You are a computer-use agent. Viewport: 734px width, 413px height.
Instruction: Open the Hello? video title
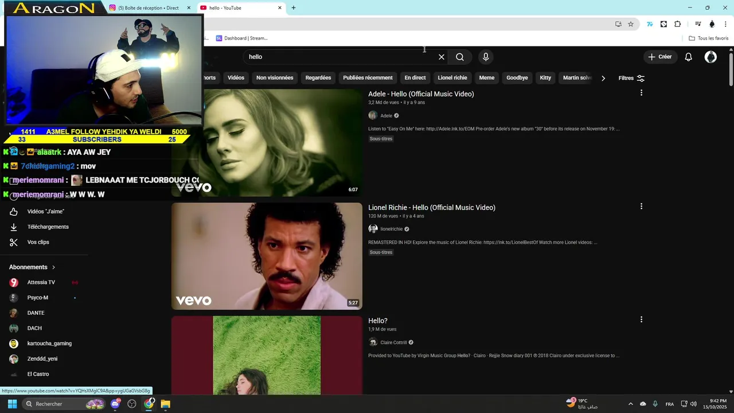(378, 321)
